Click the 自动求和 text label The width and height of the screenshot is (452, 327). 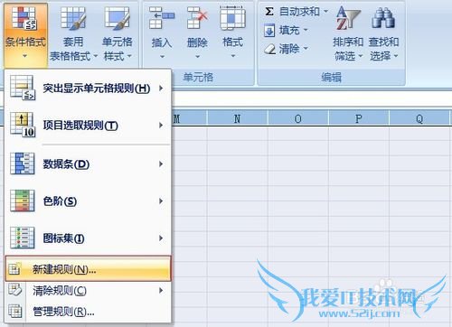(299, 12)
